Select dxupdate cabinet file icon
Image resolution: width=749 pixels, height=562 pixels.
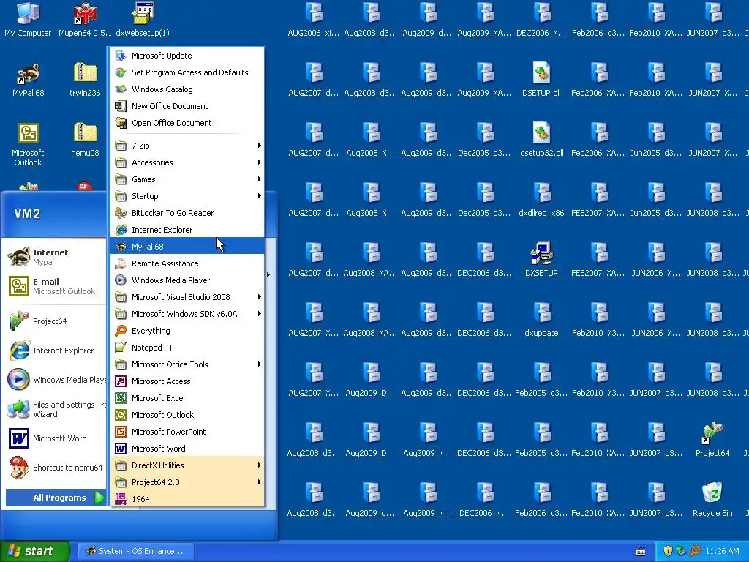(541, 319)
